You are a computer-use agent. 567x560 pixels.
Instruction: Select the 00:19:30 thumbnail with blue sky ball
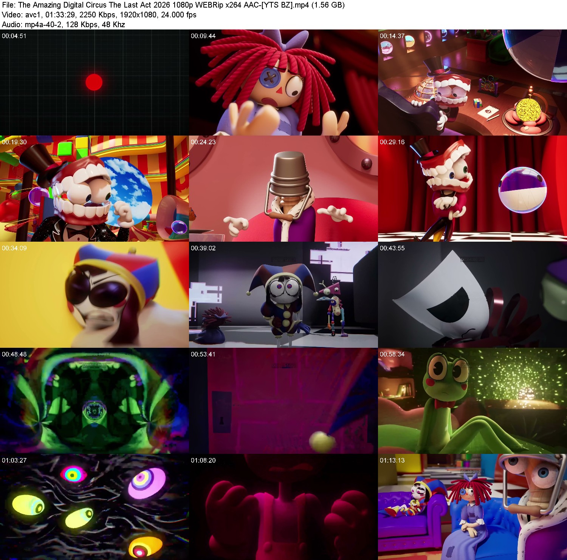[94, 188]
